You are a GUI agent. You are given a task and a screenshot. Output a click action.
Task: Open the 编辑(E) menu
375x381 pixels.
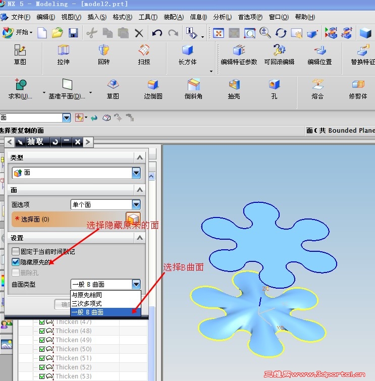tap(46, 17)
